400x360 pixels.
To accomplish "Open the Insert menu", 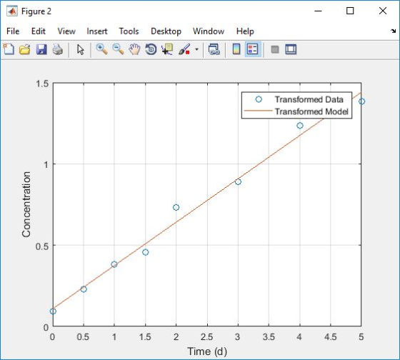I will click(97, 31).
